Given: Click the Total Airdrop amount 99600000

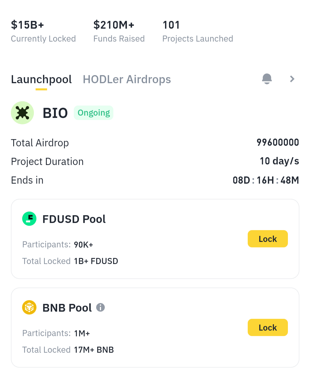Looking at the screenshot, I should [278, 143].
